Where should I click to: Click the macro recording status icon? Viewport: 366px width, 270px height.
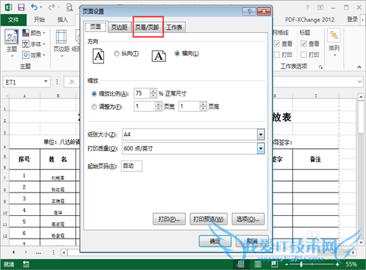pyautogui.click(x=26, y=264)
